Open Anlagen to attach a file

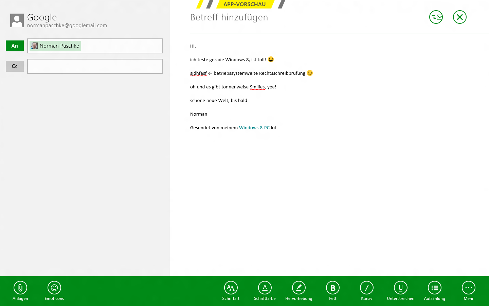click(20, 291)
